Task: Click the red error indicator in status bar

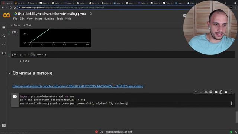Action: (96, 132)
